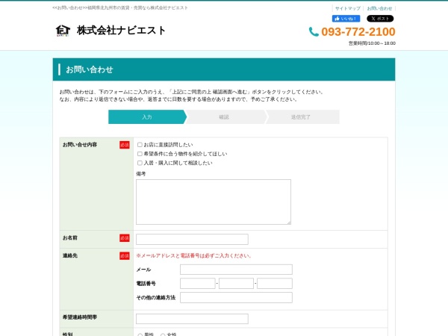Click the textarea resize handle of 備考
This screenshot has height=336, width=448.
point(289,223)
